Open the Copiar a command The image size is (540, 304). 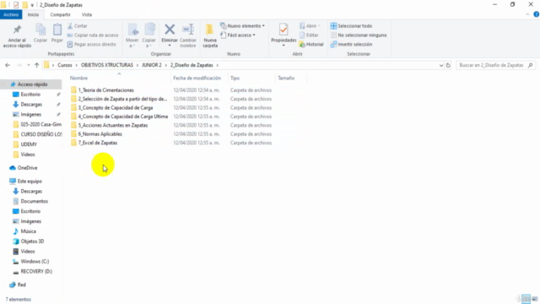(149, 35)
